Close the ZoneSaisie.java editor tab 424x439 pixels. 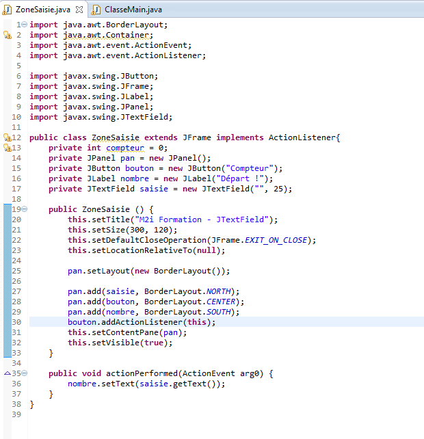pos(79,10)
